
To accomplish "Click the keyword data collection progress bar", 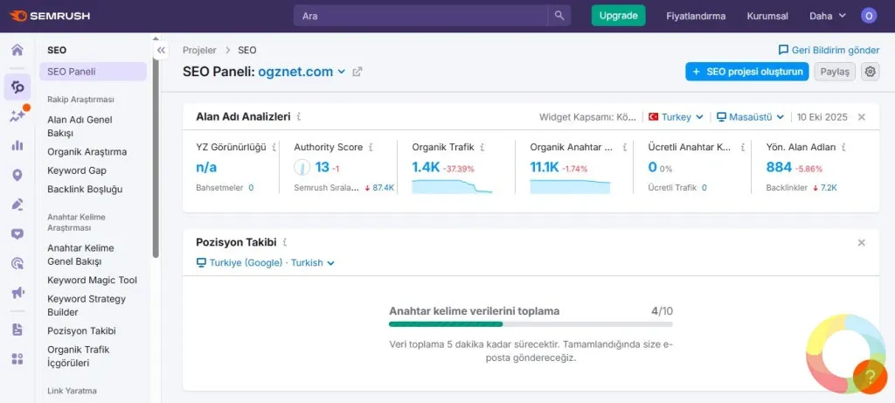I will (x=531, y=324).
